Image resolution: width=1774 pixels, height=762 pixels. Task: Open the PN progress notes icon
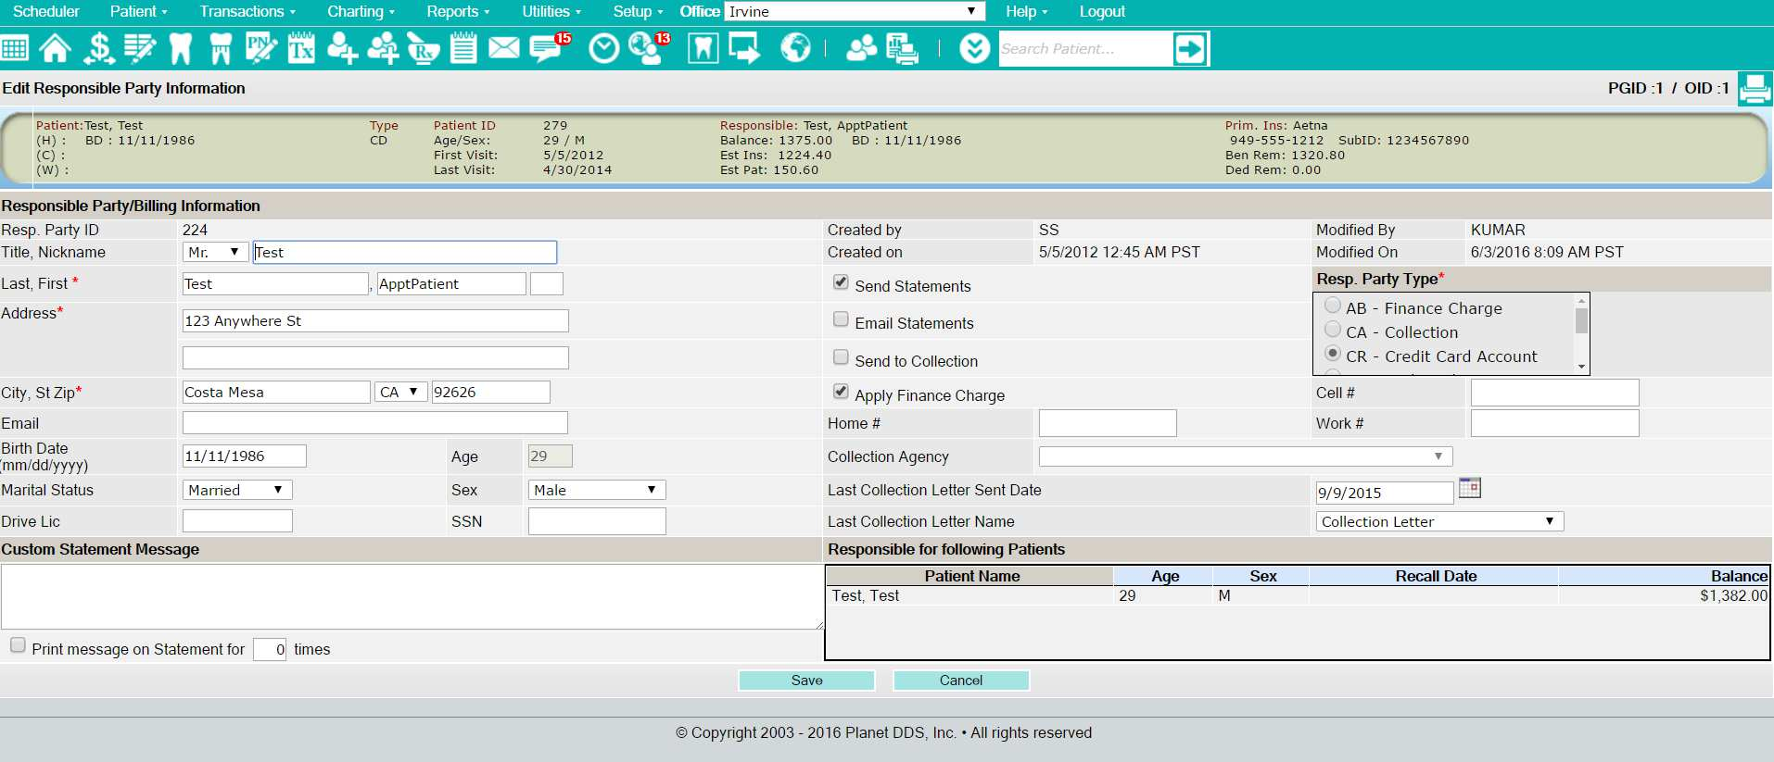[260, 48]
